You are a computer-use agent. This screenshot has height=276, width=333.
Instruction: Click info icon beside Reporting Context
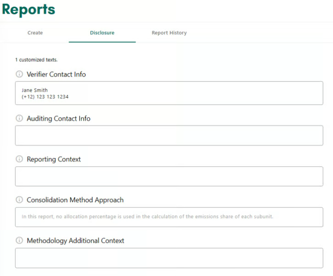point(19,159)
